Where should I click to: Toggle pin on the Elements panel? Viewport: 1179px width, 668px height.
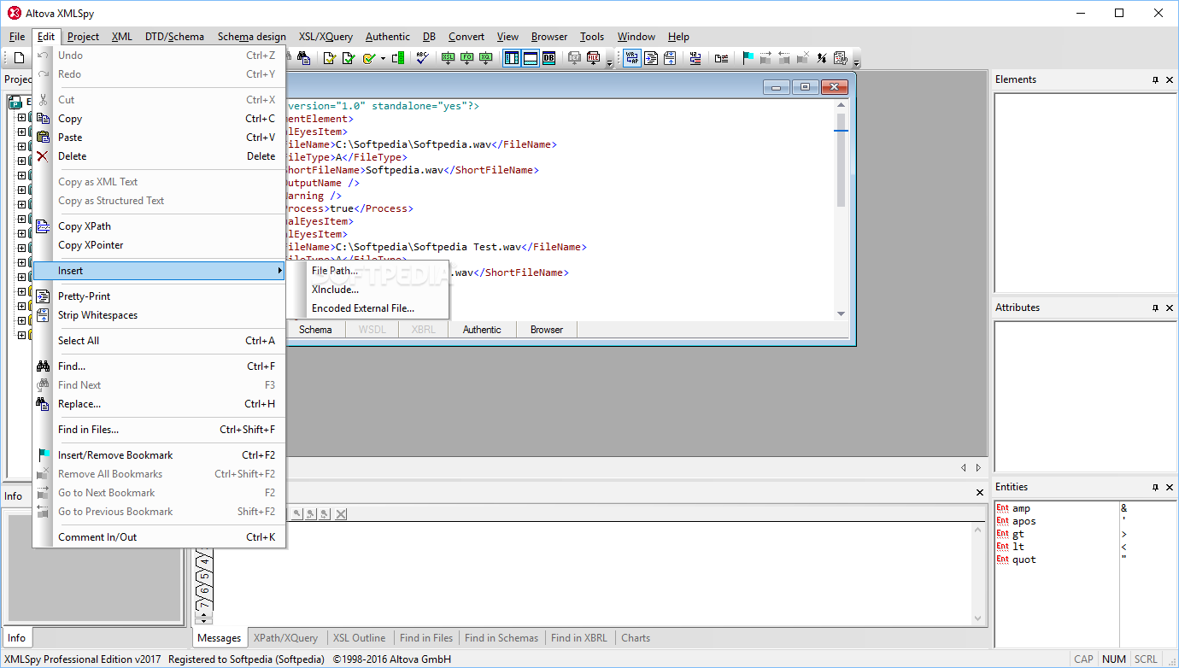pos(1155,79)
